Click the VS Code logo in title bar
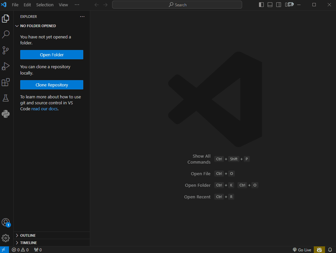Viewport: 336px width, 253px height. pos(4,5)
